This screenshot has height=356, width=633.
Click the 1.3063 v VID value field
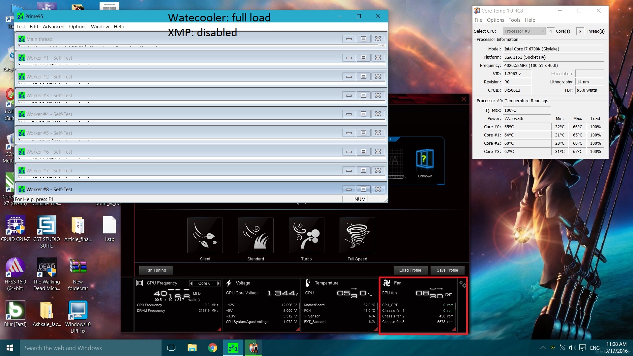517,74
